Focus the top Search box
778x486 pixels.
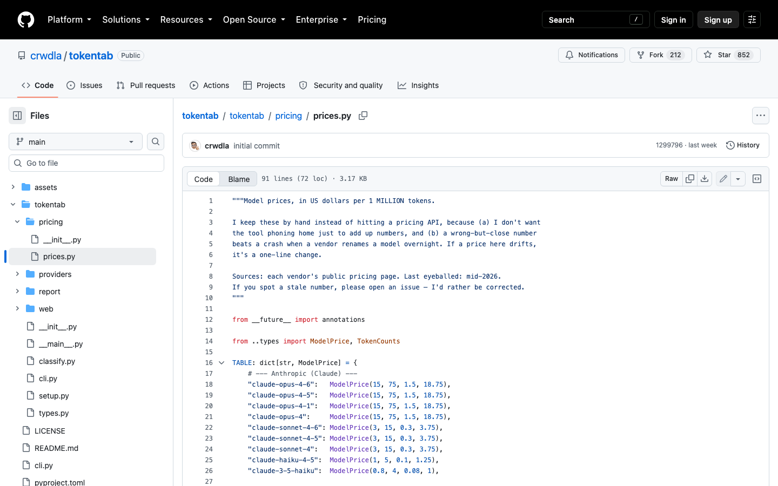595,19
